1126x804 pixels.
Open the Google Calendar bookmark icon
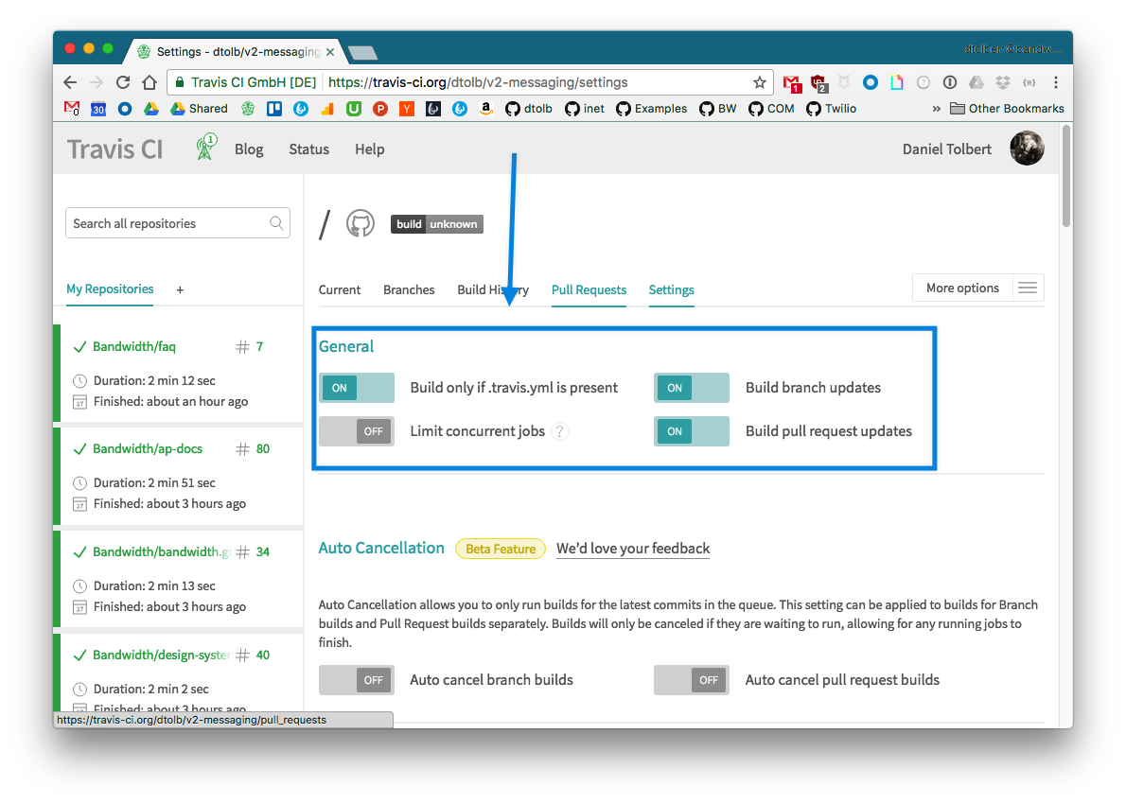tap(98, 109)
